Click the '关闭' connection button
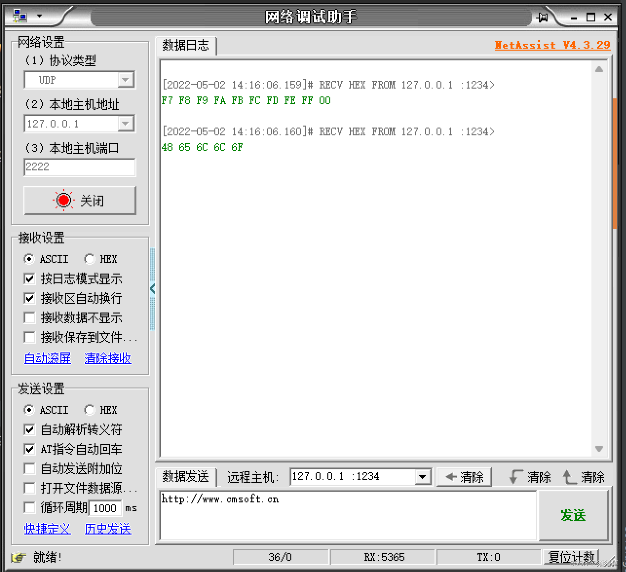The height and width of the screenshot is (572, 626). click(80, 200)
